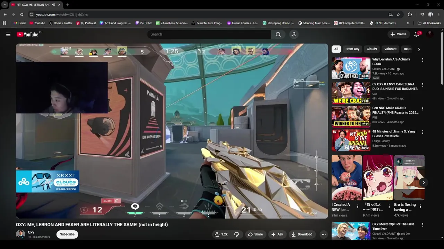Viewport: 444px width, 249px height.
Task: Open options for Can NRG Make video
Action: [x=422, y=109]
